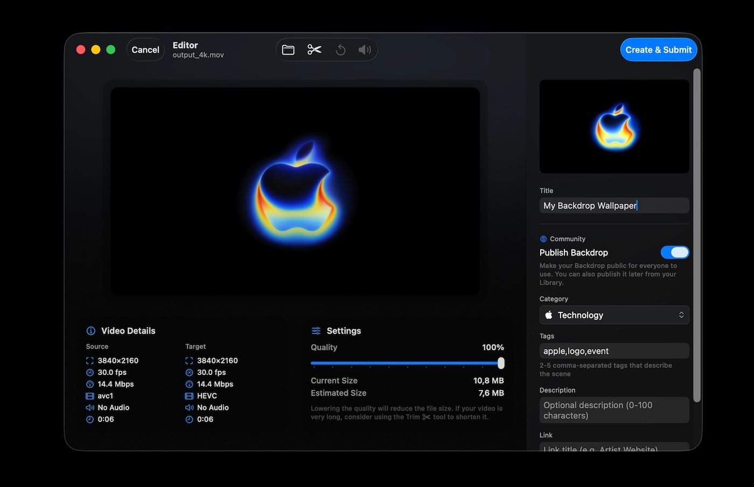Click the Publish Backdrop label

pos(574,253)
